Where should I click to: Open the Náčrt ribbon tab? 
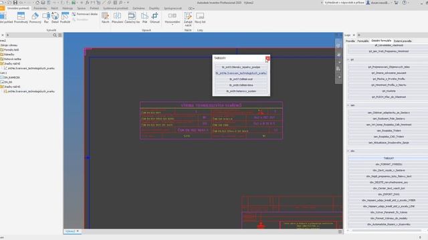click(x=54, y=9)
